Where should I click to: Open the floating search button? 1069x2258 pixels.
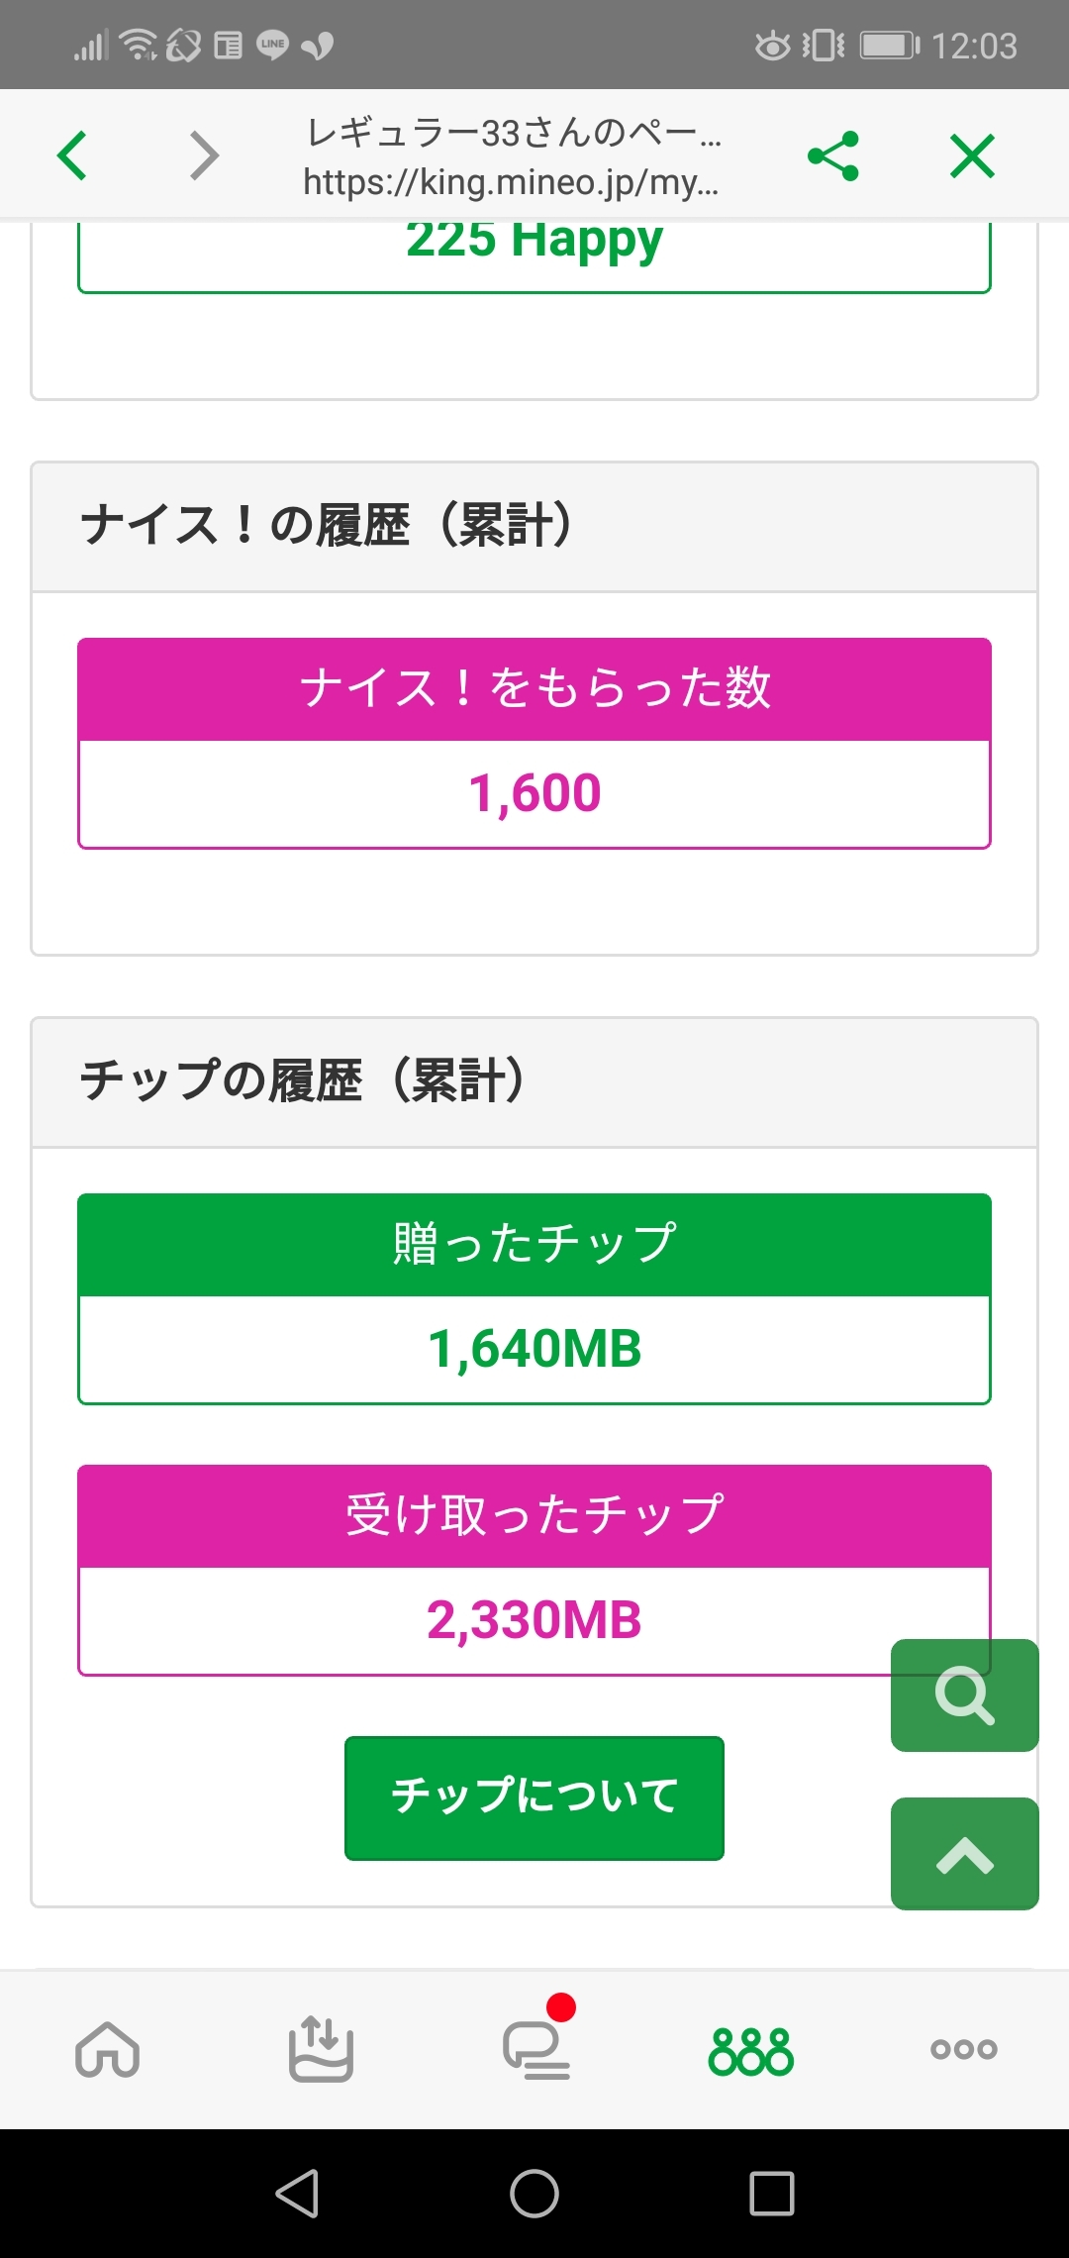[964, 1694]
